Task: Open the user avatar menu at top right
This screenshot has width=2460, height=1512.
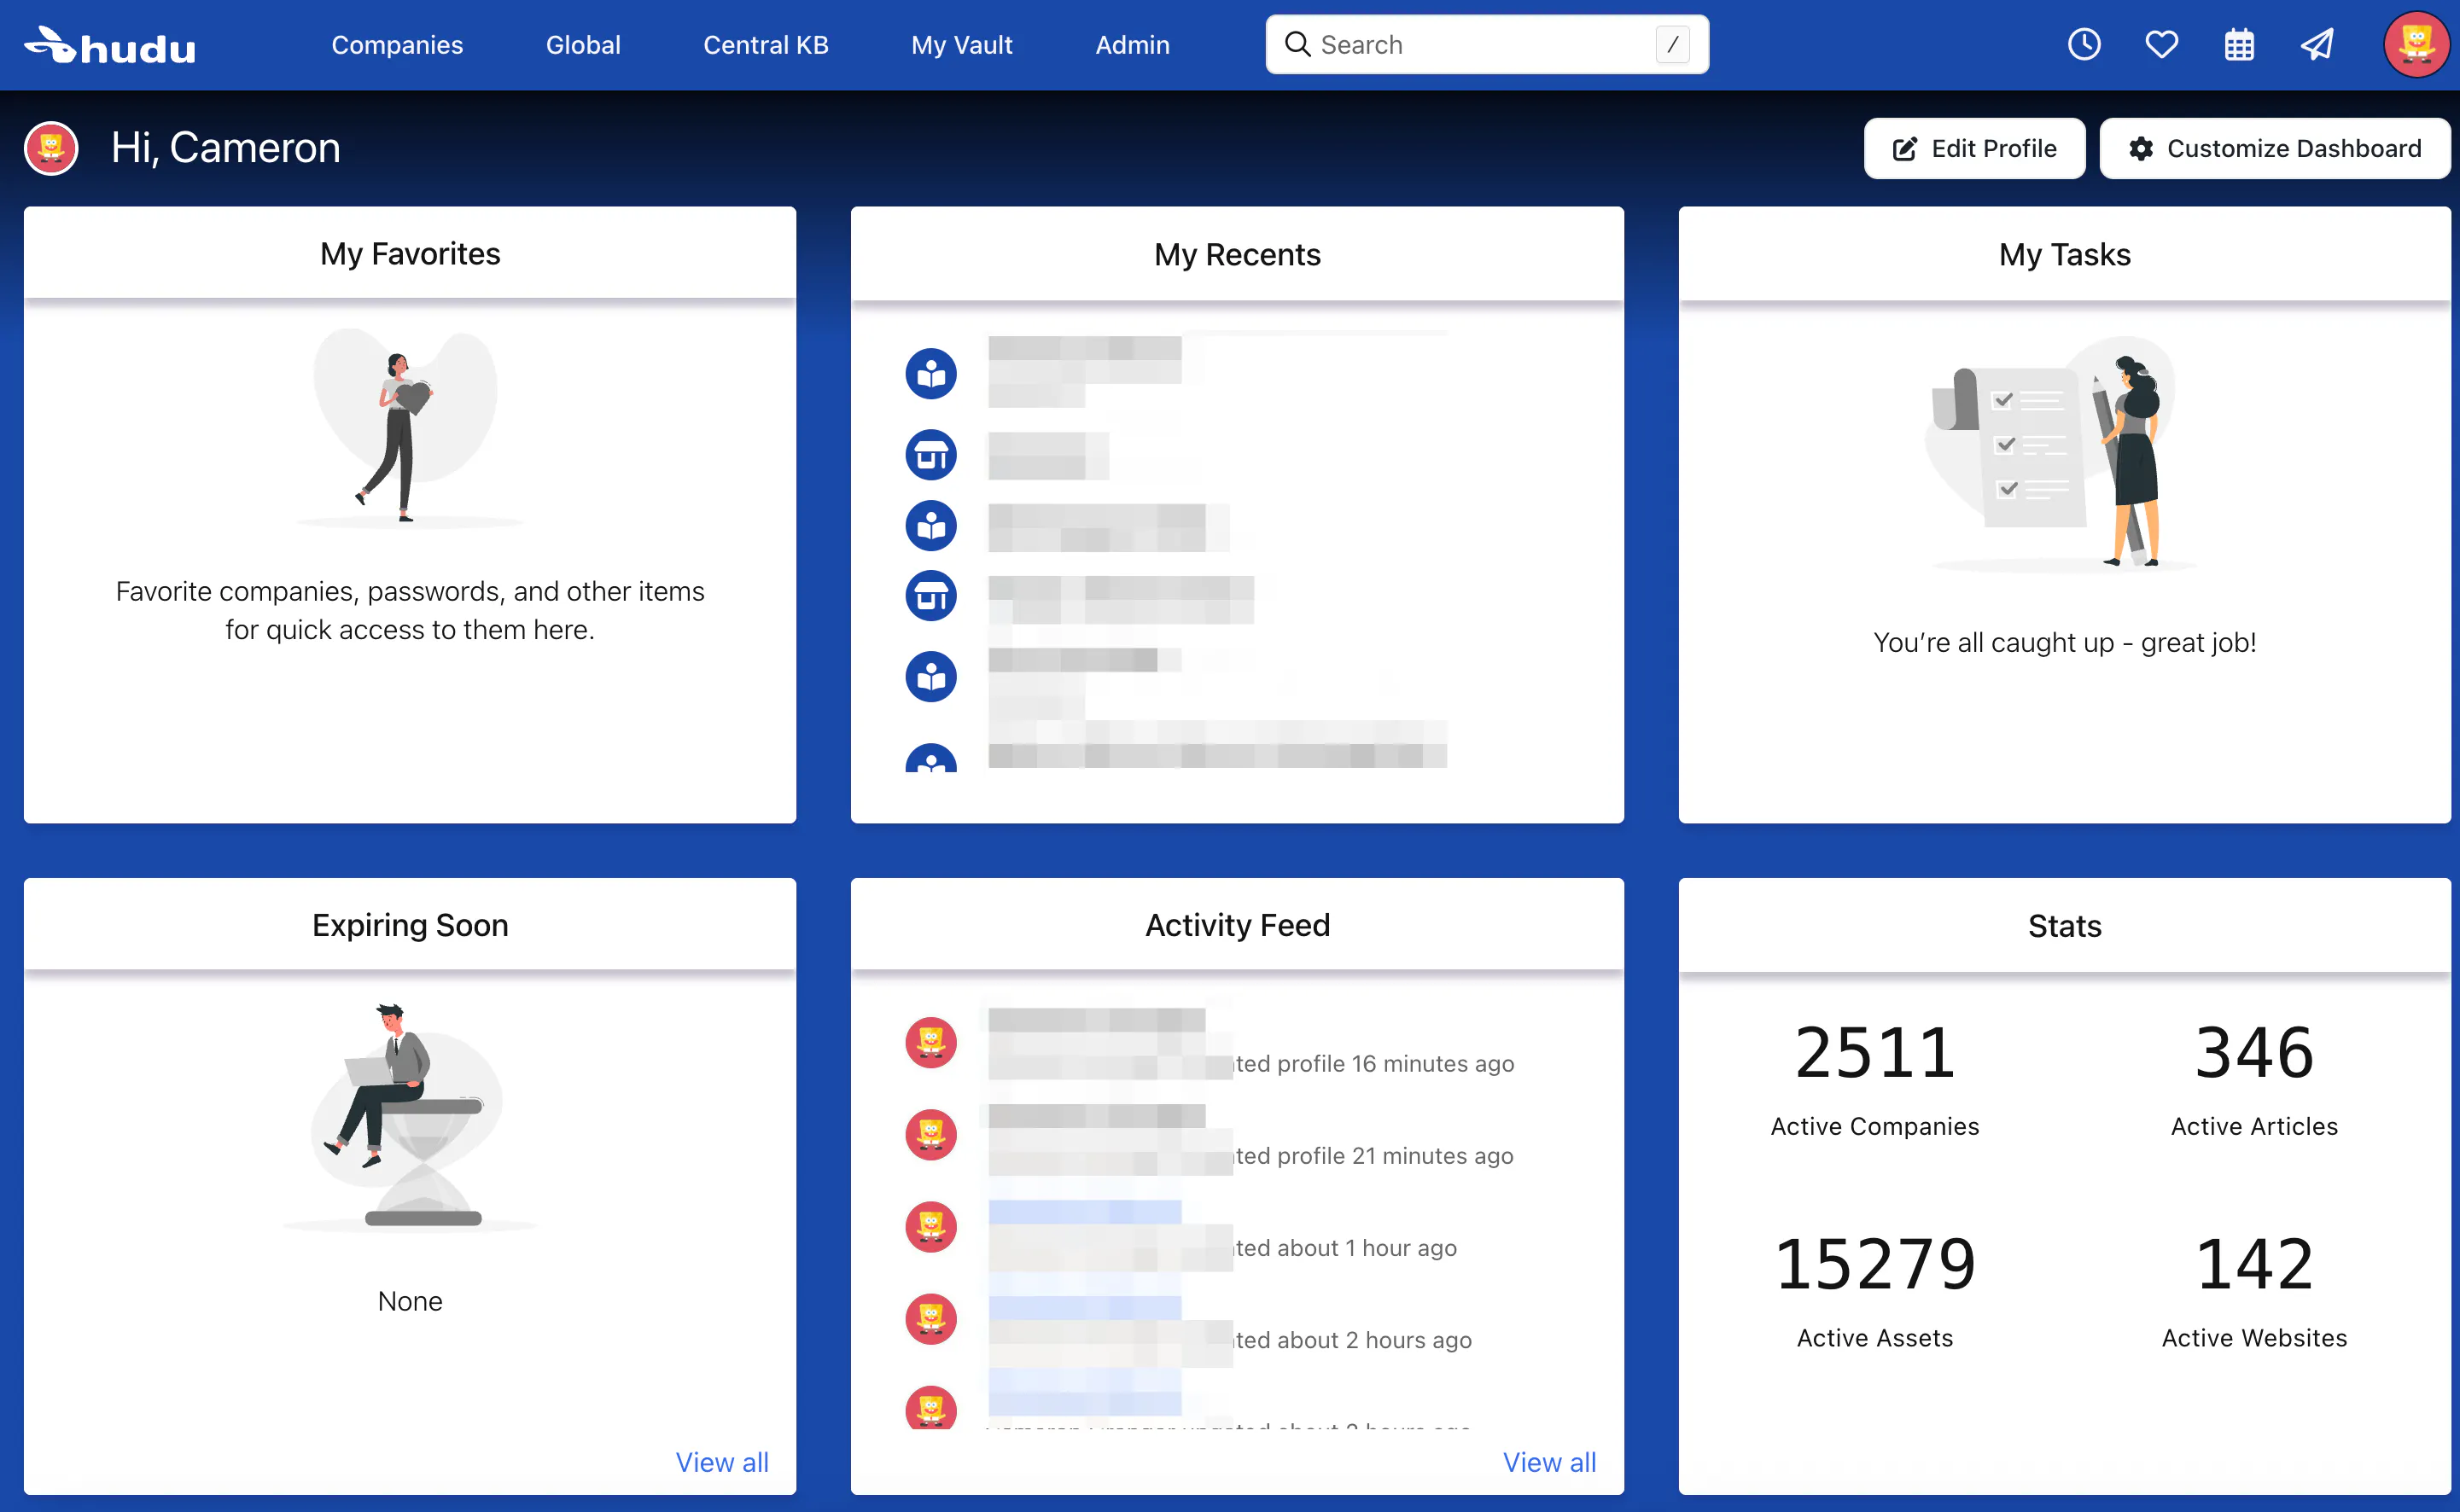Action: tap(2415, 44)
